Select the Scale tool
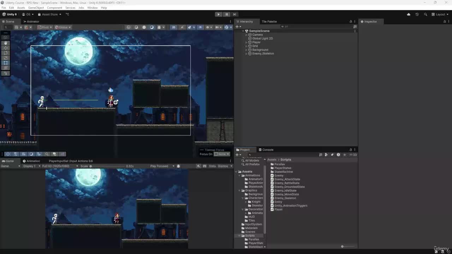 6,58
